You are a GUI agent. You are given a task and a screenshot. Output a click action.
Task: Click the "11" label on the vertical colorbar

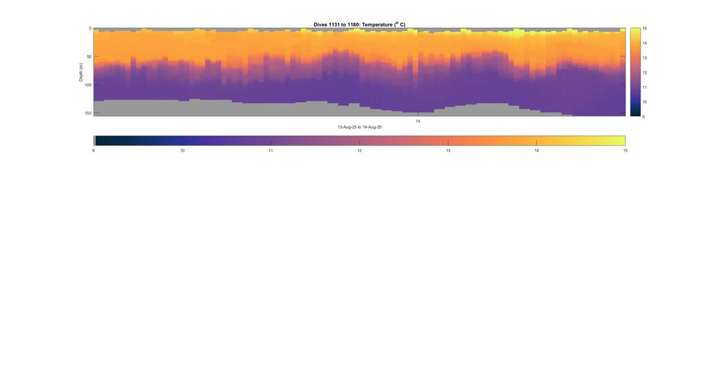pos(645,87)
